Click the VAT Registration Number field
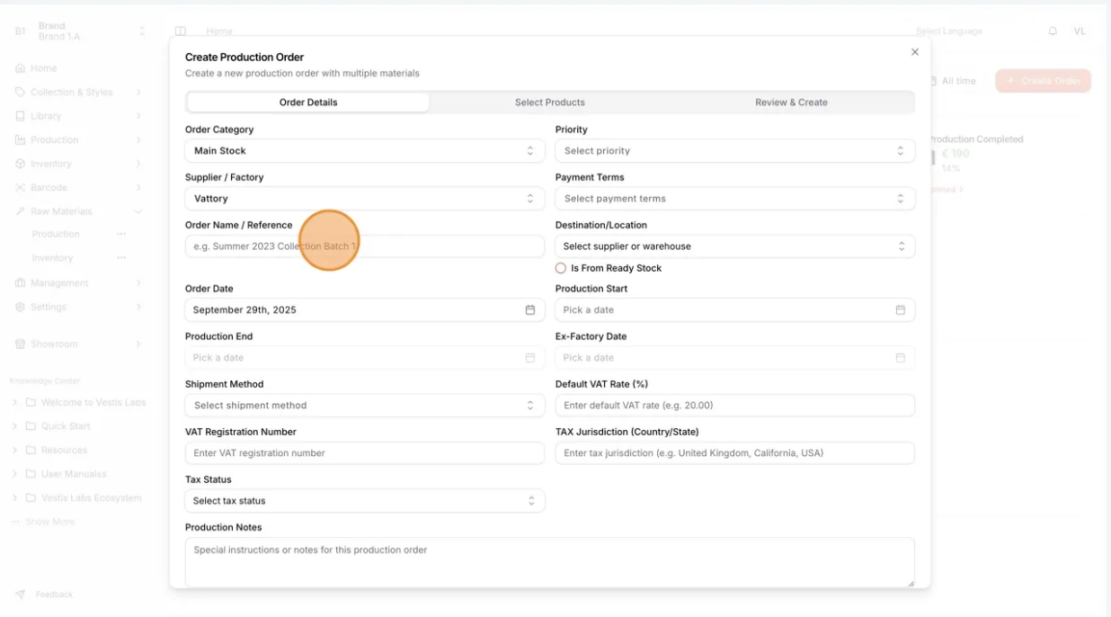1111x617 pixels. pos(365,453)
